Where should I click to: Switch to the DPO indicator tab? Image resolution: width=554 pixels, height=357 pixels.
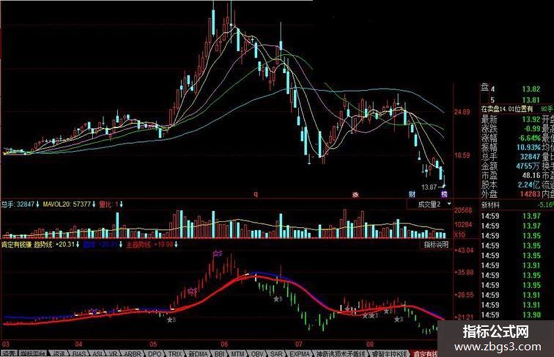154,353
